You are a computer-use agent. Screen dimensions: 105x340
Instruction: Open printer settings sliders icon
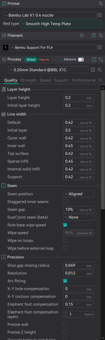tap(100, 4)
